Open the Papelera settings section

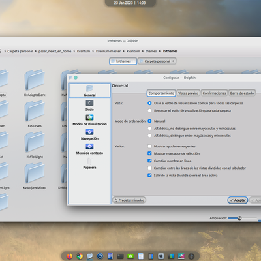click(x=89, y=164)
